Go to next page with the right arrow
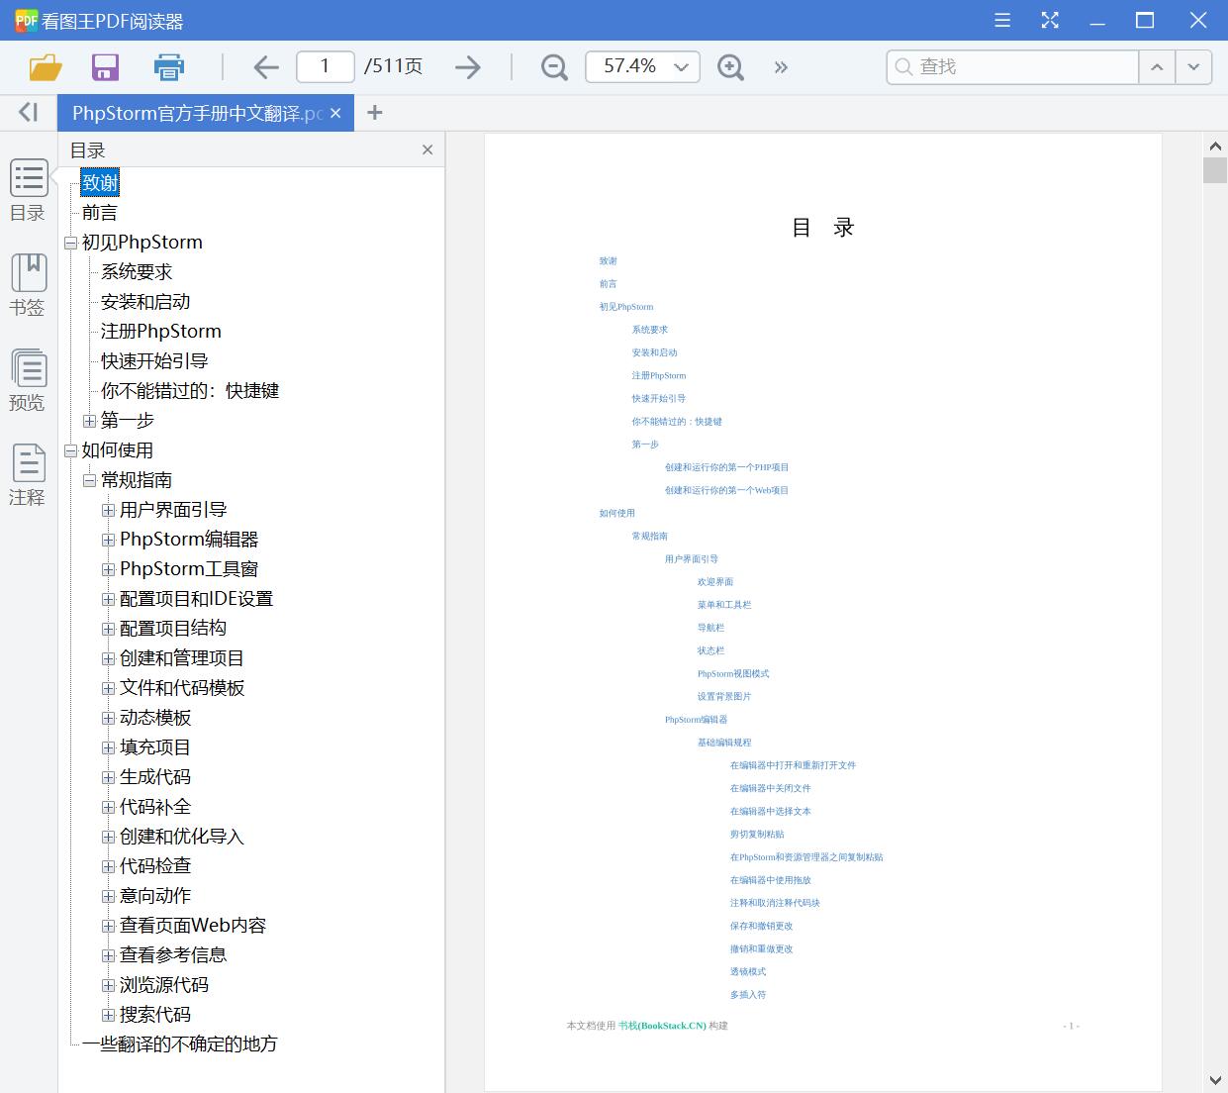The image size is (1228, 1093). (467, 66)
